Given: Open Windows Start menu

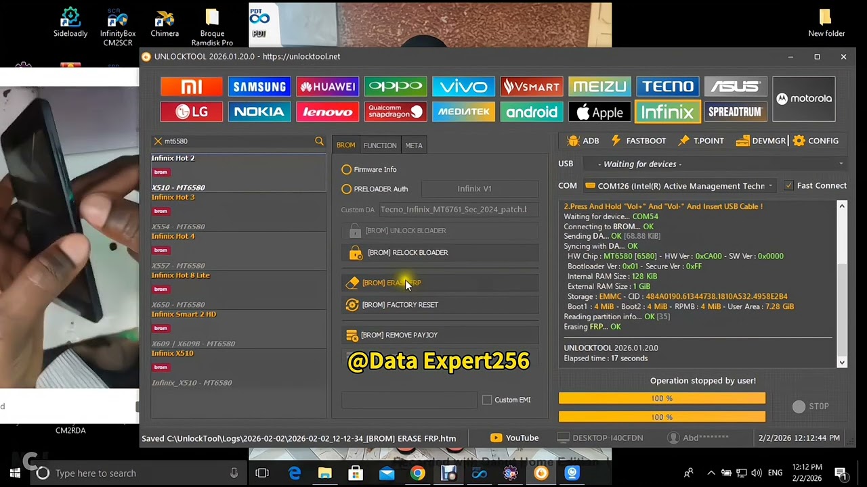Looking at the screenshot, I should [x=15, y=473].
